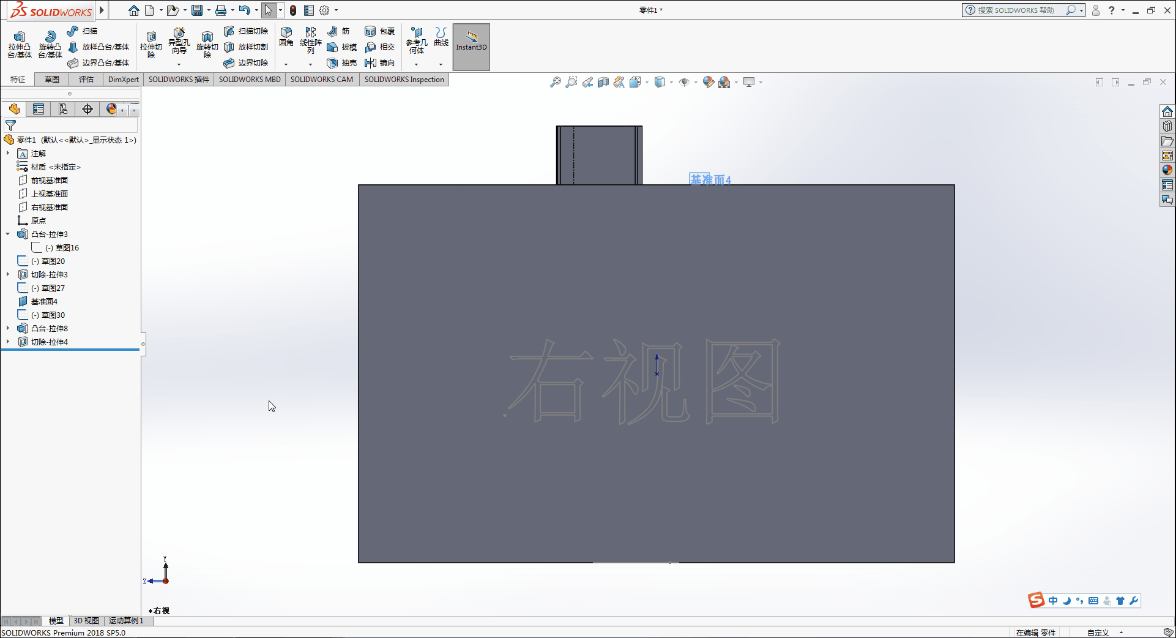The height and width of the screenshot is (638, 1176).
Task: Click the feature tree filter field
Action: (71, 126)
